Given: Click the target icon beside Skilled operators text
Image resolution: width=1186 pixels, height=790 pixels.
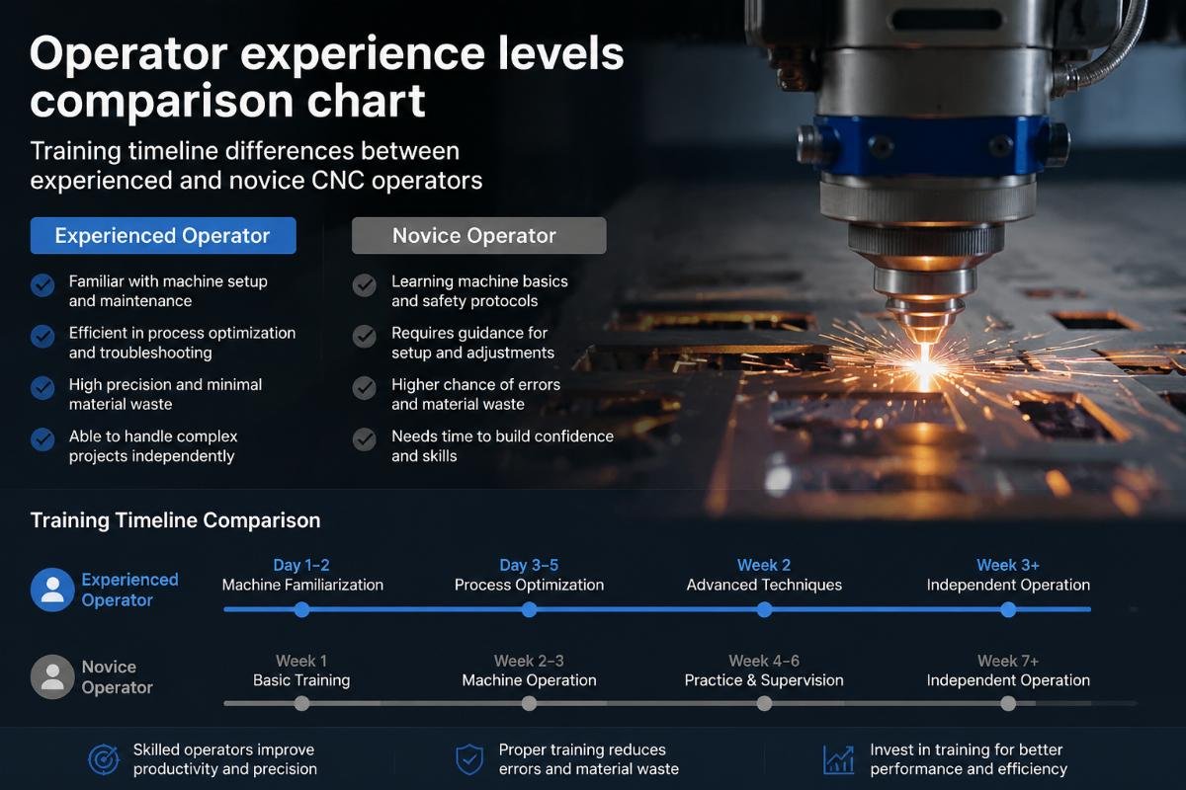Looking at the screenshot, I should point(103,758).
